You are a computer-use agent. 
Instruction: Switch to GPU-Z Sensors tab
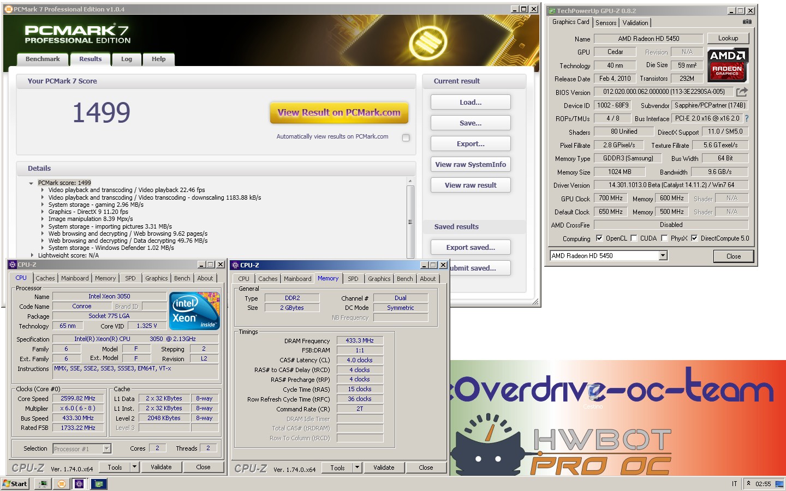click(x=606, y=23)
